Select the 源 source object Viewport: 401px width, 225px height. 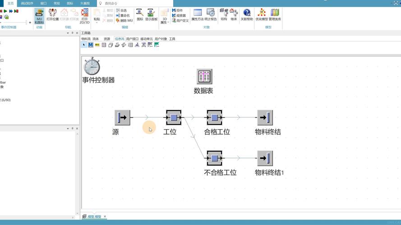123,117
